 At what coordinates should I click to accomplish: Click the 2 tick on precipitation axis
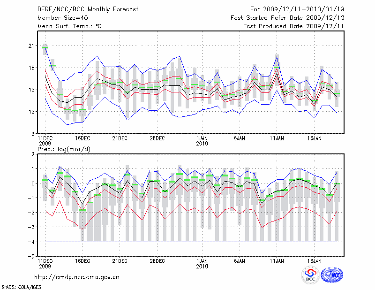tap(33, 154)
